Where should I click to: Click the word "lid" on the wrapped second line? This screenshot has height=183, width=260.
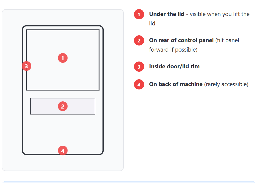tap(152, 23)
